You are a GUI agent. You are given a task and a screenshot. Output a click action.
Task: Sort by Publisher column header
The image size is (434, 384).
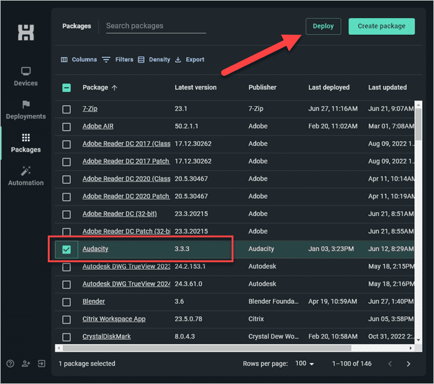263,87
